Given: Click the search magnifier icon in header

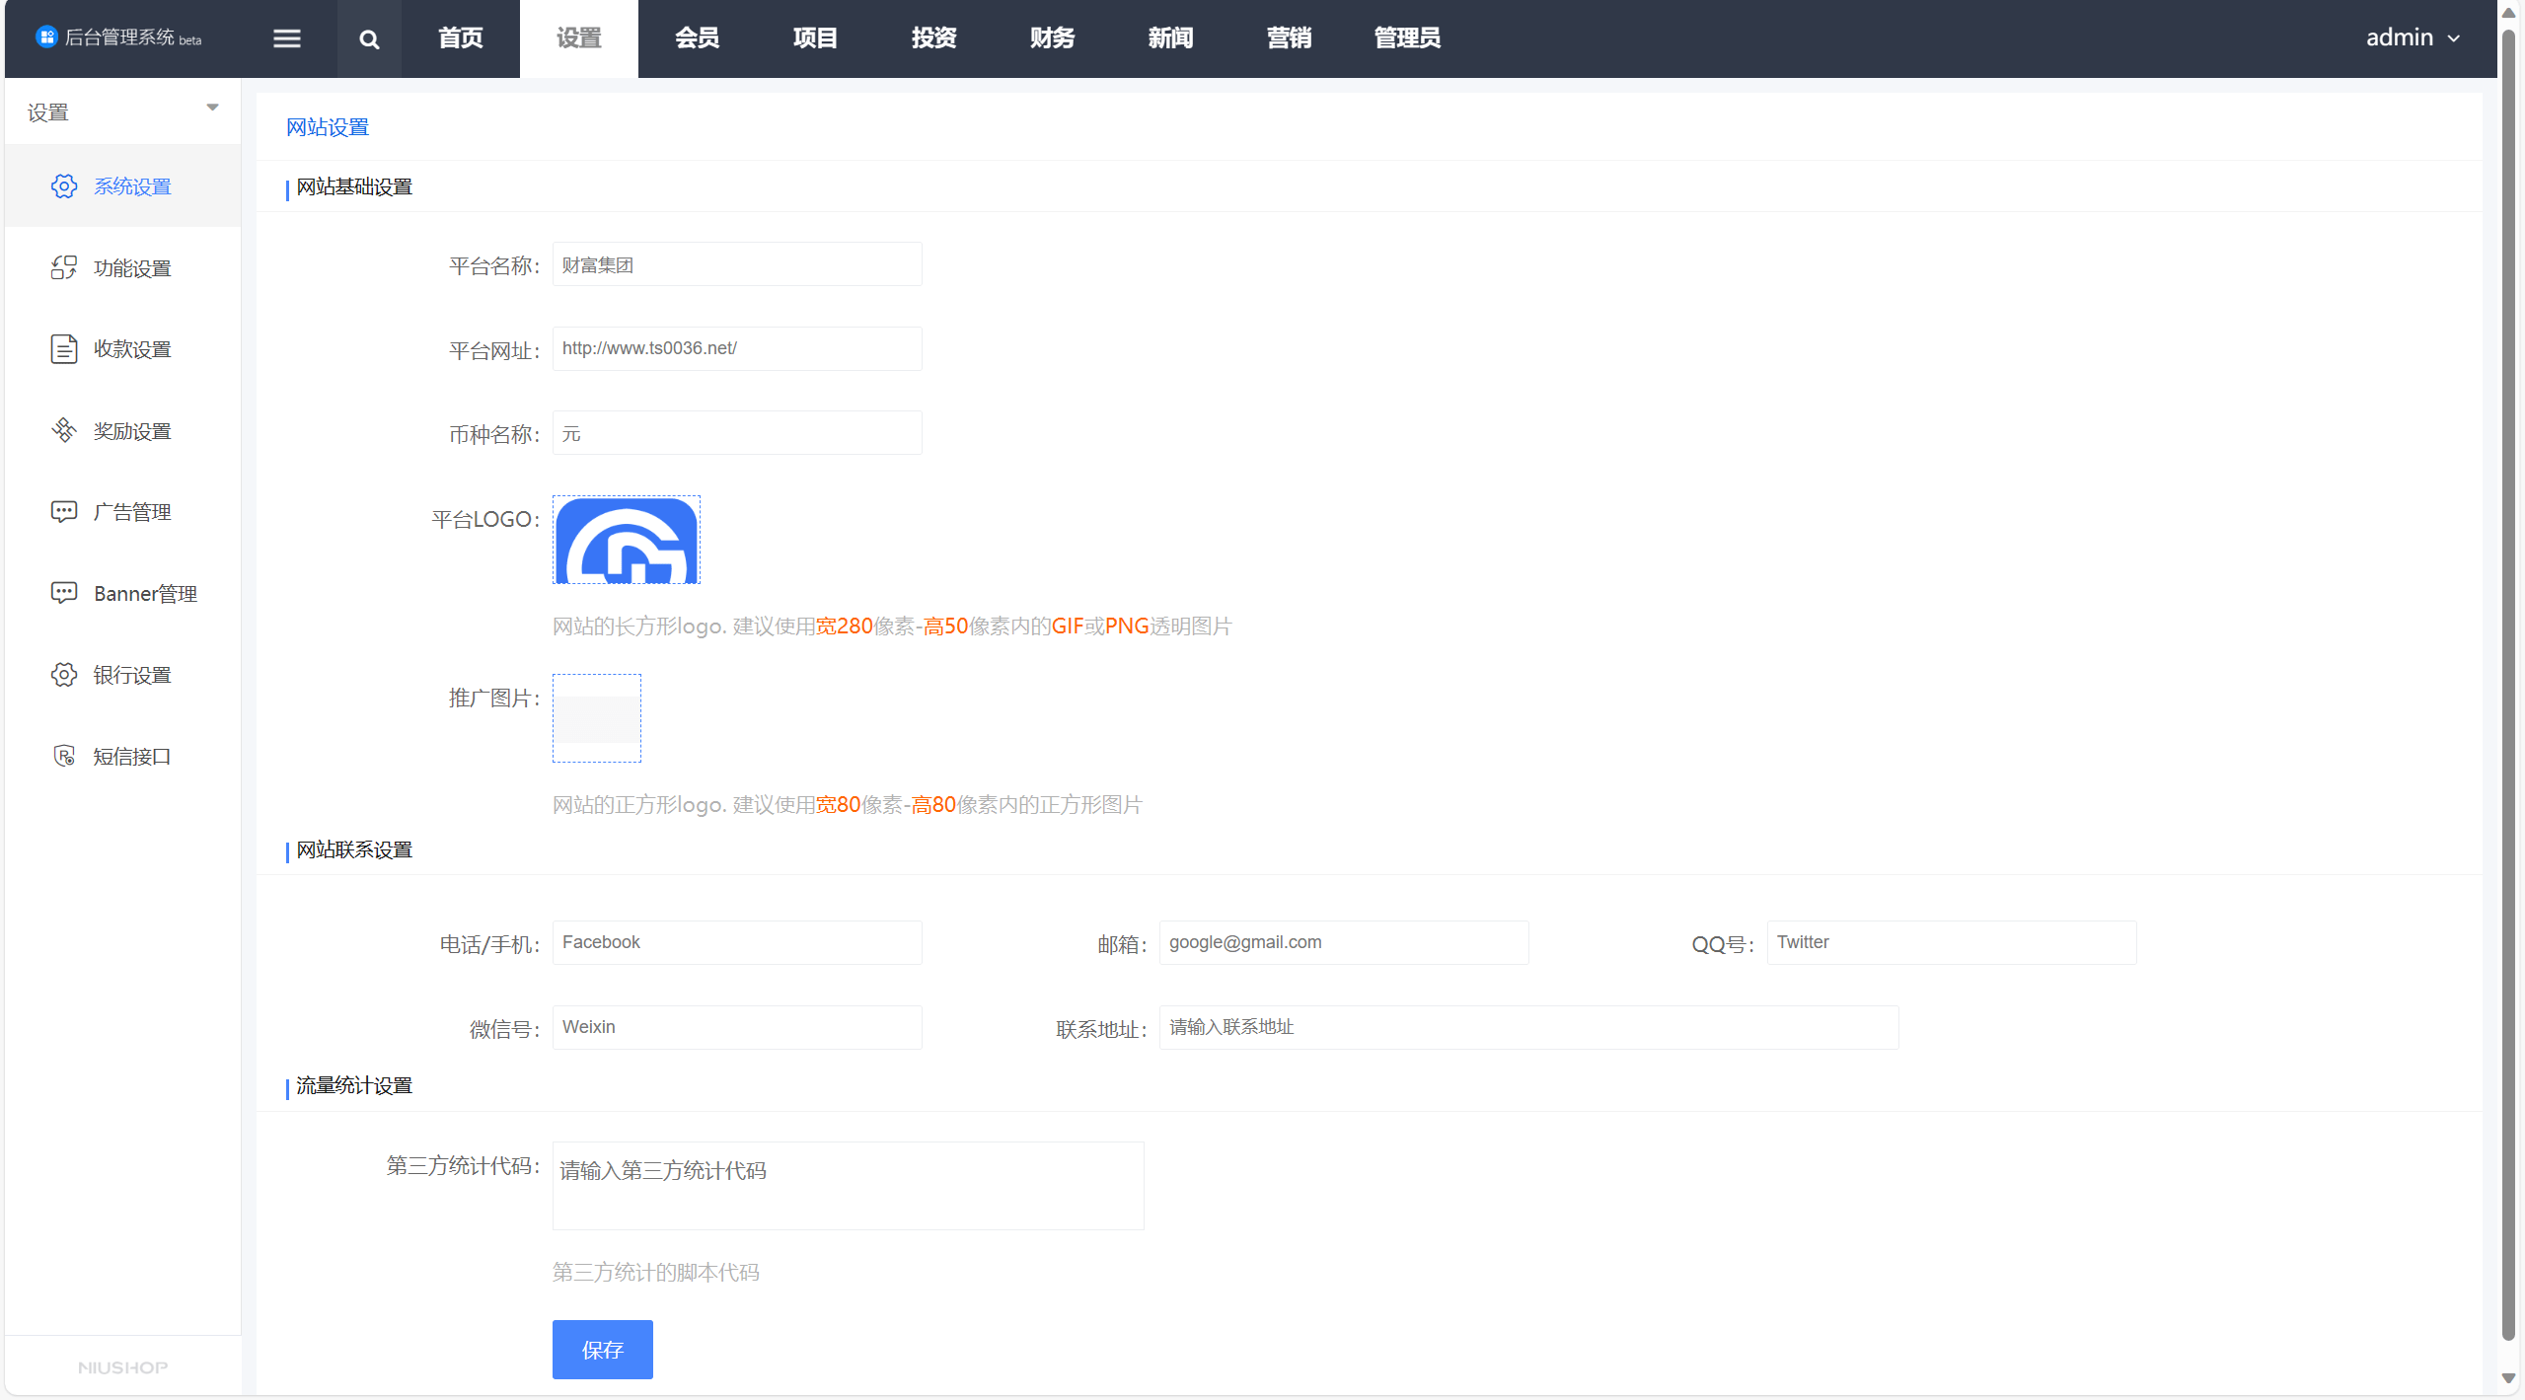Looking at the screenshot, I should coord(369,39).
